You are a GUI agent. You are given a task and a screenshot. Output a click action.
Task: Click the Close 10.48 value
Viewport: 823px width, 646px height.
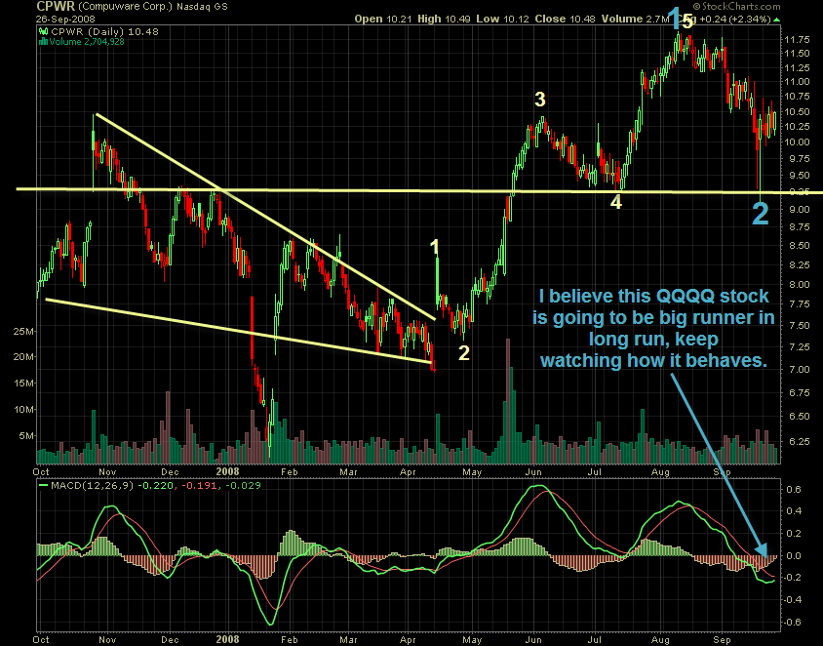coord(566,19)
